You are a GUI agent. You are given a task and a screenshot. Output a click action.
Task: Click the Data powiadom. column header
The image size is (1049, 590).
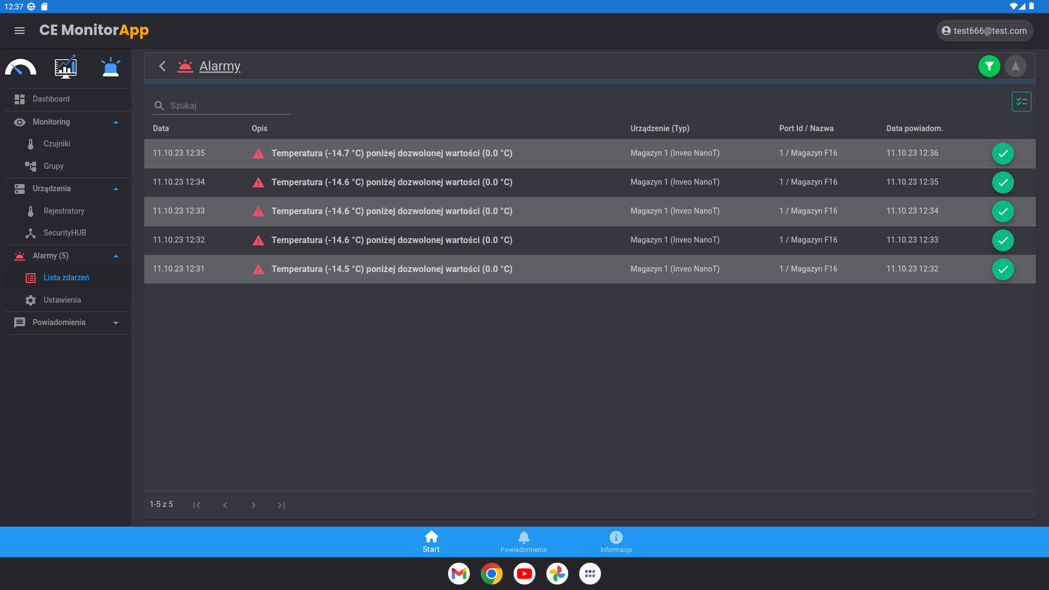coord(915,128)
